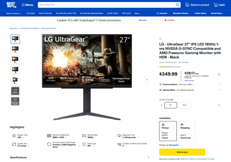Choose Shipping availability option

coord(186,131)
